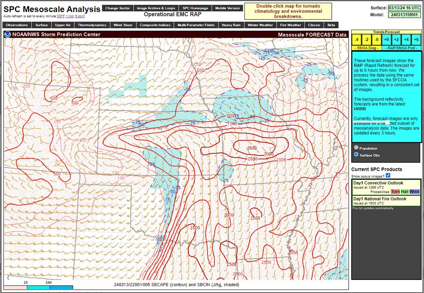Open the Surface menu
Image resolution: width=424 pixels, height=293 pixels.
coord(41,25)
